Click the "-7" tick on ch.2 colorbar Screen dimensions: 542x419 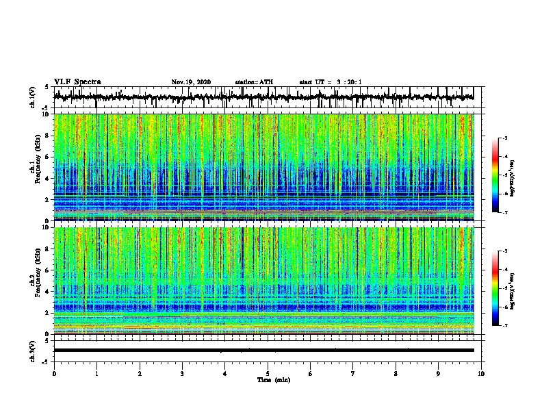[x=504, y=325]
